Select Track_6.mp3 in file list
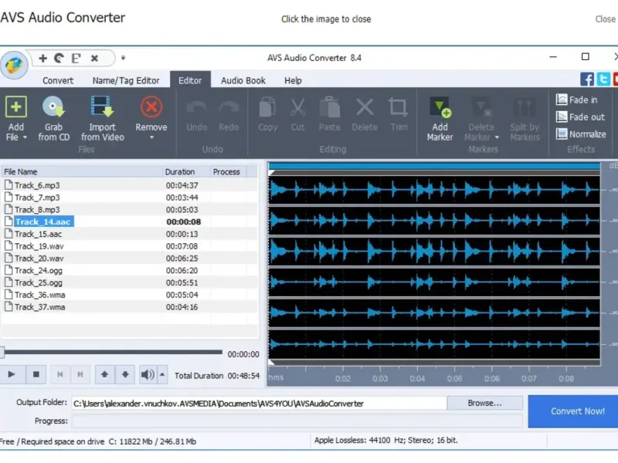The height and width of the screenshot is (463, 618). pyautogui.click(x=130, y=185)
